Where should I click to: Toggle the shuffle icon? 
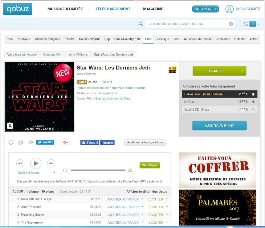pyautogui.click(x=130, y=170)
